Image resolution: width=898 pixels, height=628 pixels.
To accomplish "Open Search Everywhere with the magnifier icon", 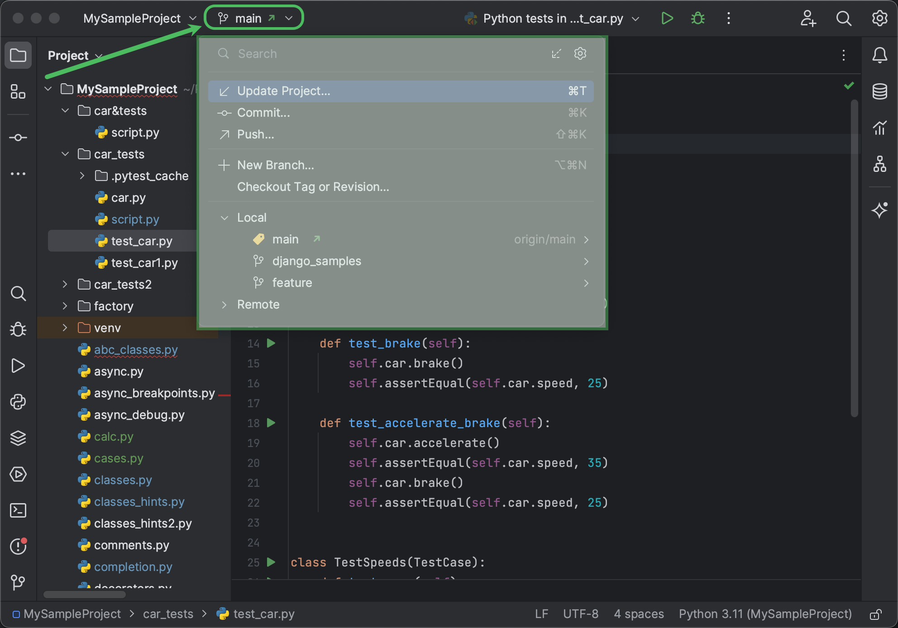I will pos(844,18).
